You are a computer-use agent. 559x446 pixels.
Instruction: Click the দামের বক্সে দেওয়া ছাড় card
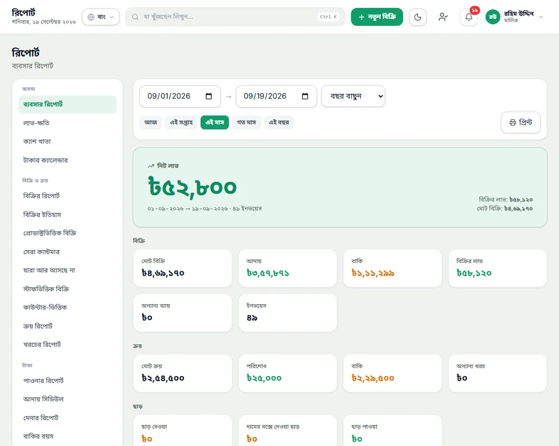pos(287,430)
